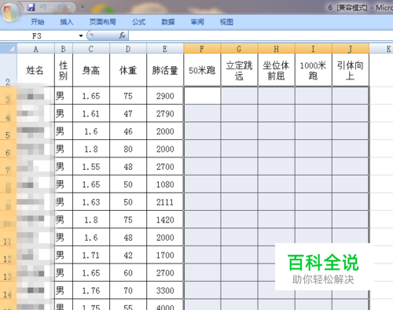Select row 2 header

click(x=9, y=70)
